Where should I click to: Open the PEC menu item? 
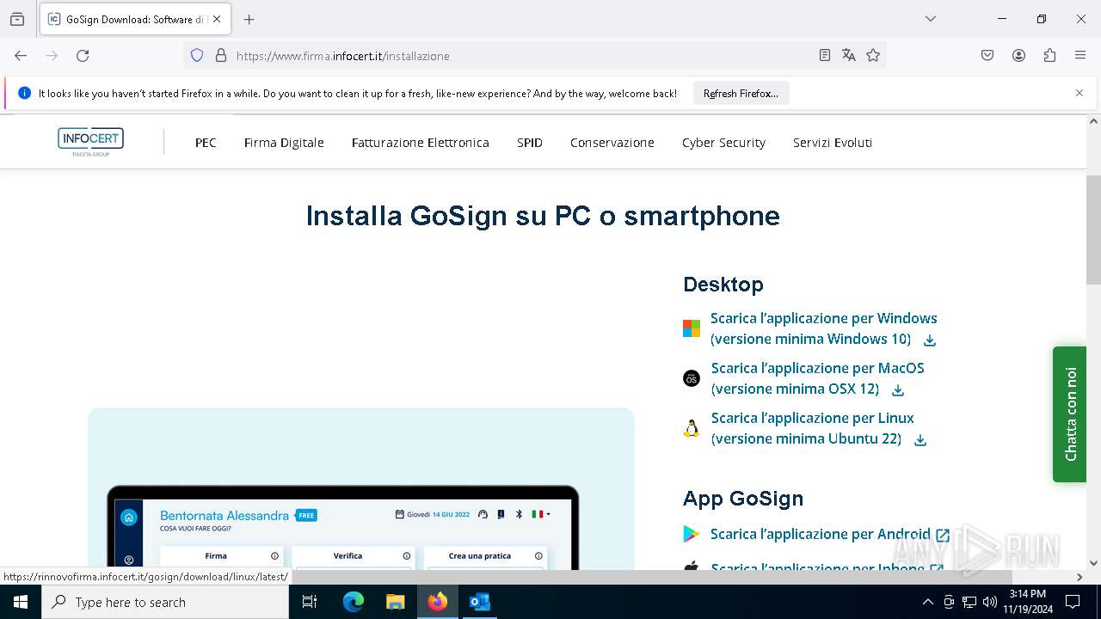(x=206, y=143)
